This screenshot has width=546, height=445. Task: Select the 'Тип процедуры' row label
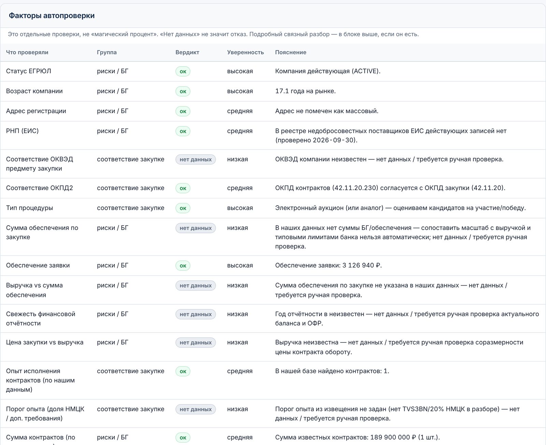pos(30,208)
